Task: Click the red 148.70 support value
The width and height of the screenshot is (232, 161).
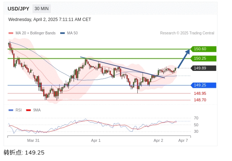Action: pos(200,100)
